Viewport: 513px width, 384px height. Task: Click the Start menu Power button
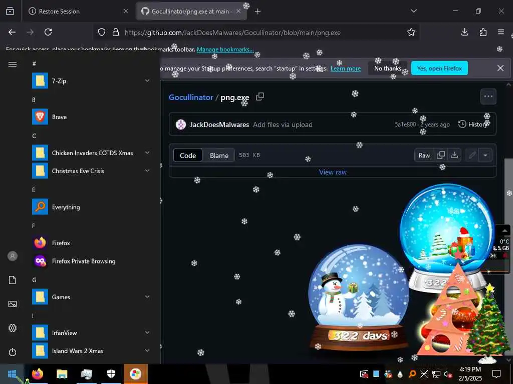13,352
